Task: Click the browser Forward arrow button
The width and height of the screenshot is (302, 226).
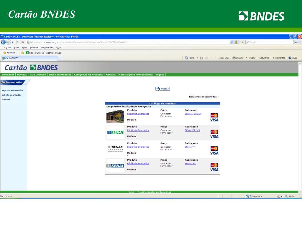Action: (9, 42)
